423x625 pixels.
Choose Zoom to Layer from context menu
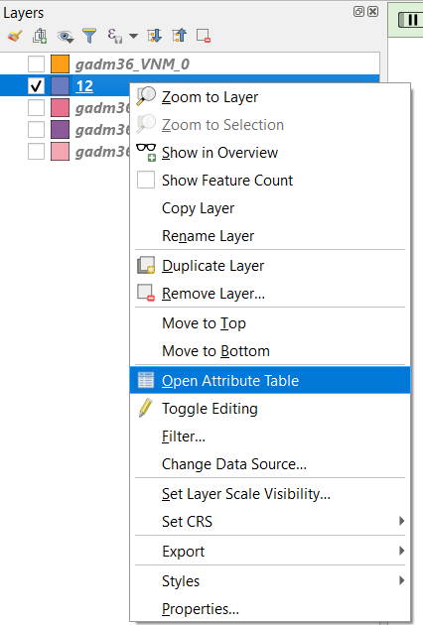pyautogui.click(x=270, y=97)
